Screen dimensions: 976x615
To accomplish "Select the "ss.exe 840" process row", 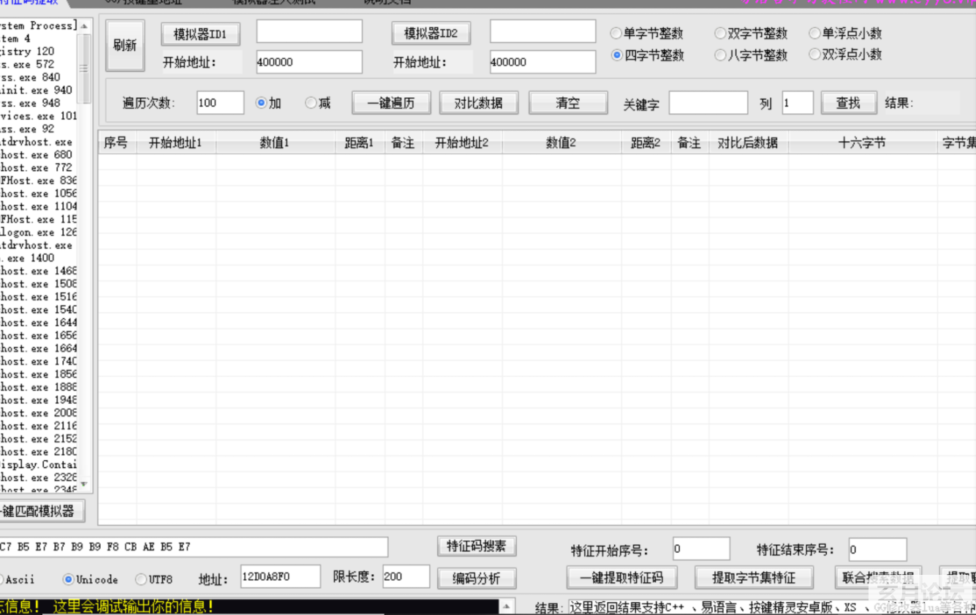I will pyautogui.click(x=38, y=77).
